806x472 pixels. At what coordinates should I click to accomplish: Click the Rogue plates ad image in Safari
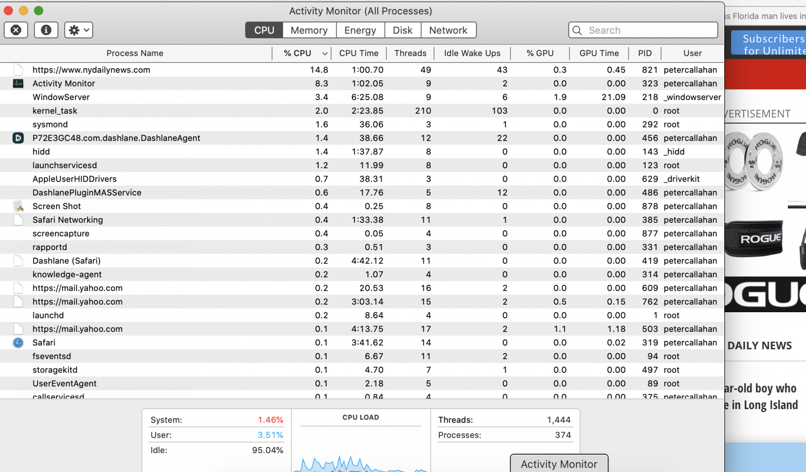point(754,161)
